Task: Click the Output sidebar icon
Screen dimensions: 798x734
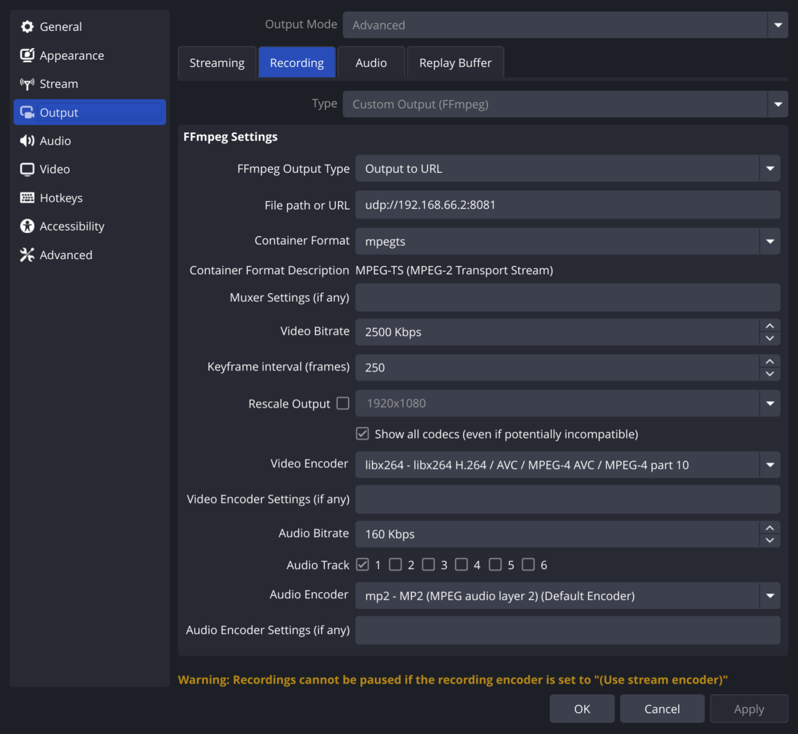Action: pyautogui.click(x=27, y=112)
